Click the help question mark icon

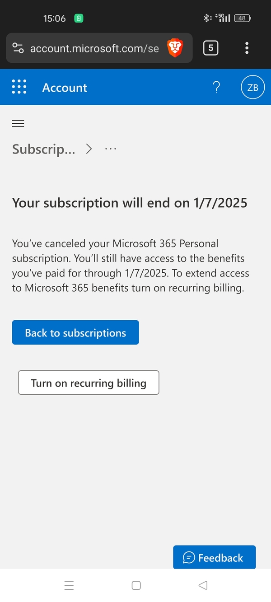(x=216, y=87)
